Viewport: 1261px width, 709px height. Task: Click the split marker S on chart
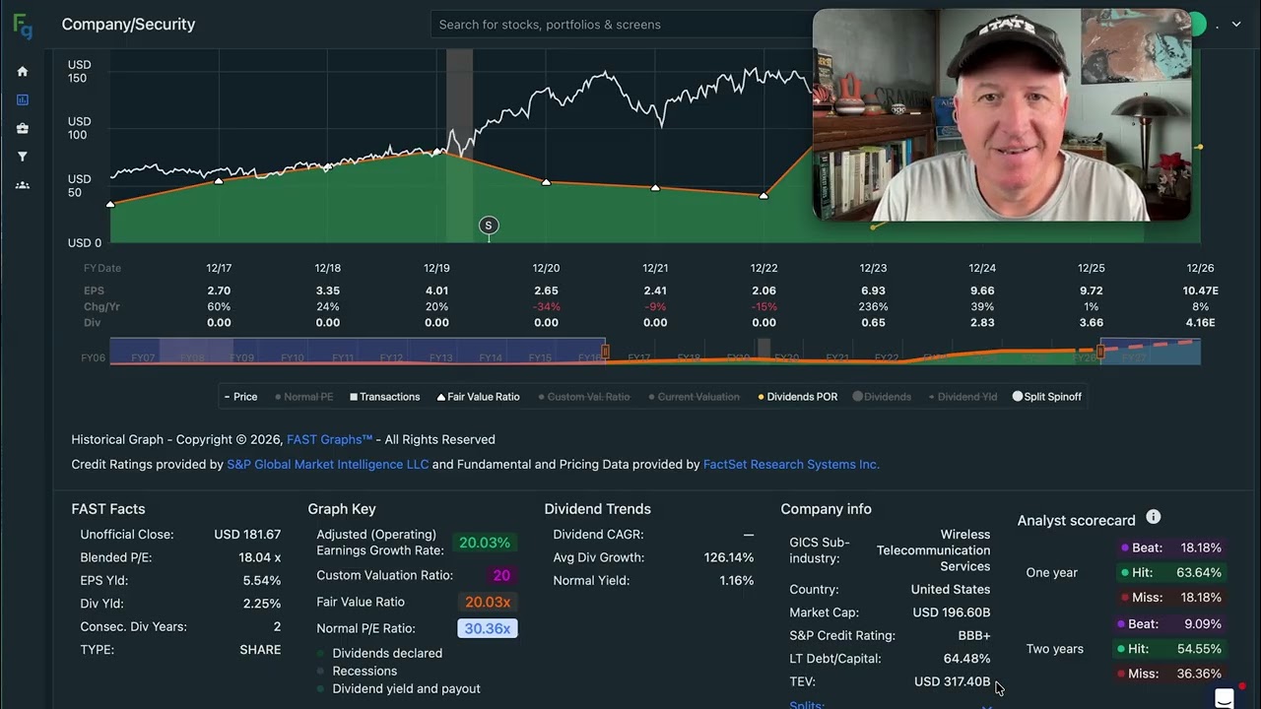[488, 226]
